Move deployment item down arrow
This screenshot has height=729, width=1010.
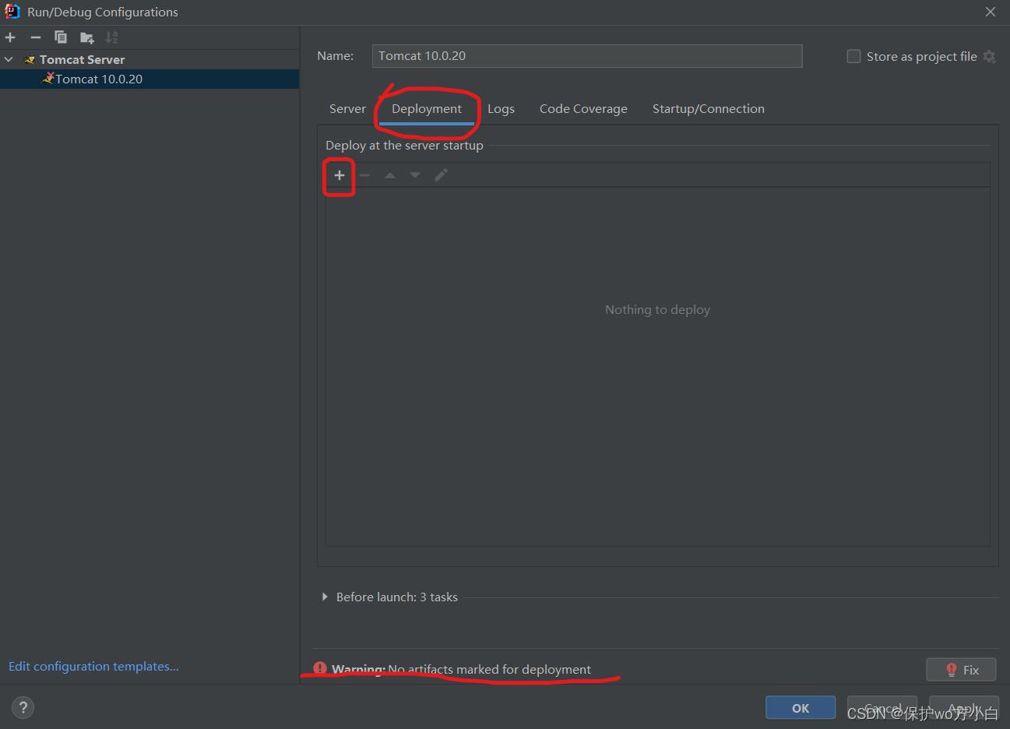[415, 175]
